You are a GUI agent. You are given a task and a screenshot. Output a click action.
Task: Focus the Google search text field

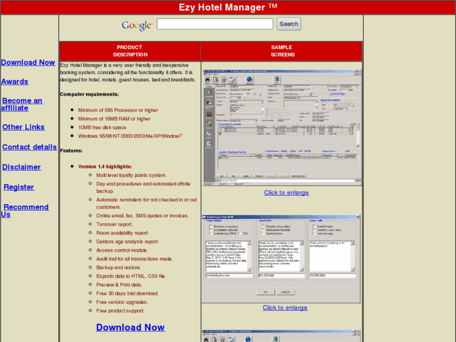coord(215,24)
